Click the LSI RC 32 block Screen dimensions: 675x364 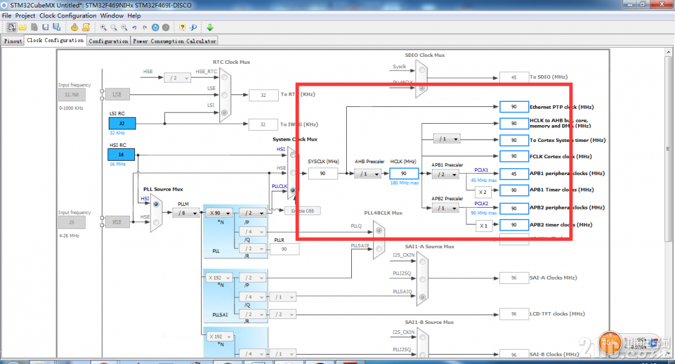point(122,123)
